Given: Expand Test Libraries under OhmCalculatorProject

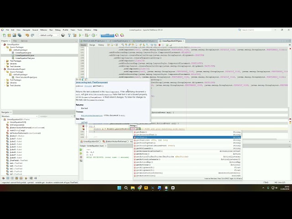Looking at the screenshot, I should 5,85.
